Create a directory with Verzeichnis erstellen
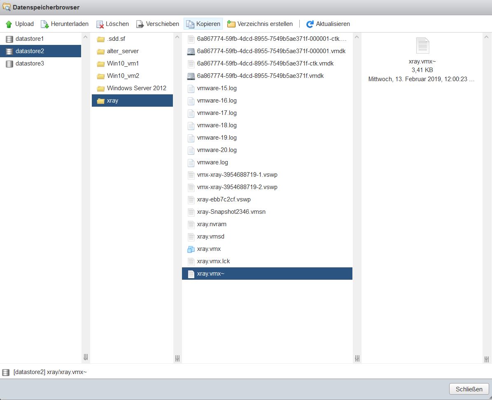This screenshot has width=492, height=400. tap(260, 24)
